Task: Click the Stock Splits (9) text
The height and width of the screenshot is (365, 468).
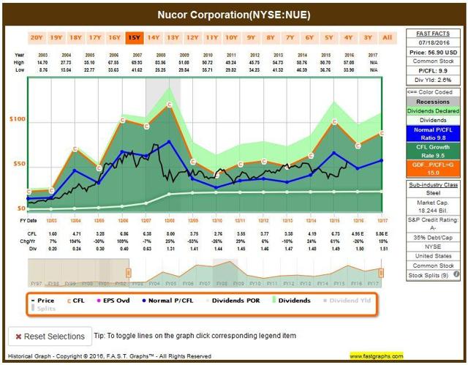Action: click(x=428, y=275)
